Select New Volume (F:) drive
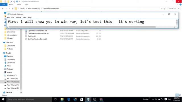Viewport: 182px width, 102px height. tap(13, 85)
